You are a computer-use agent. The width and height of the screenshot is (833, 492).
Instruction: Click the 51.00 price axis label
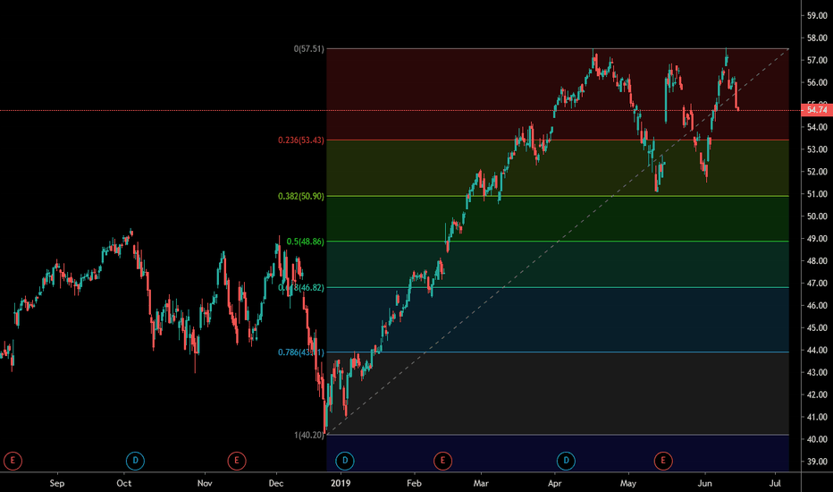(x=817, y=194)
